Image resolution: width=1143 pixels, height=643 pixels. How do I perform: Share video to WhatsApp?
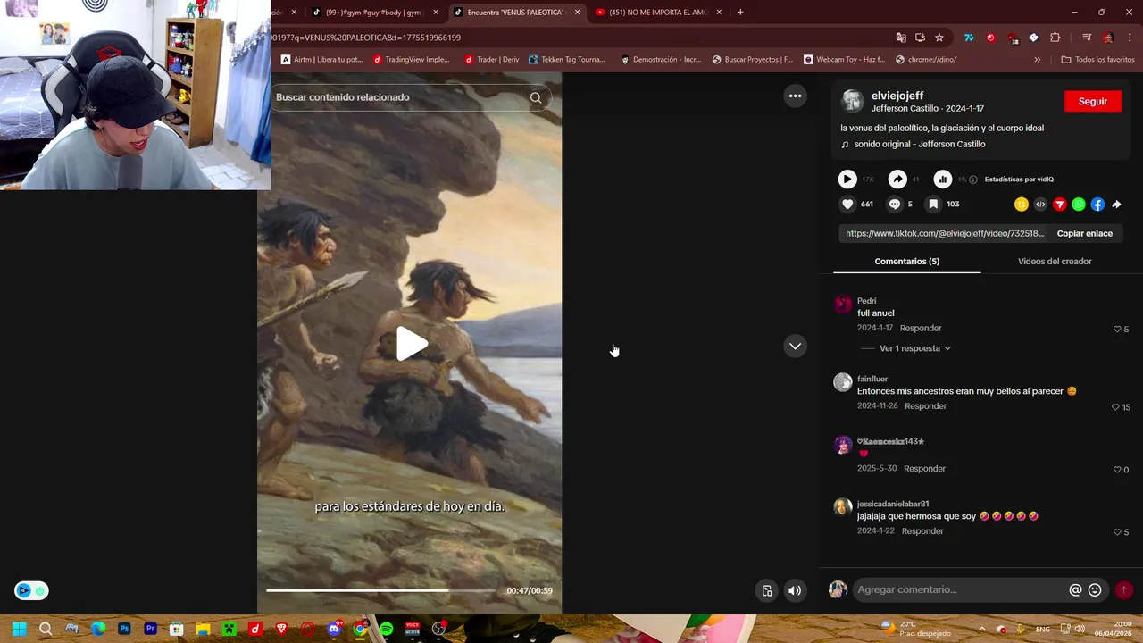(1079, 205)
